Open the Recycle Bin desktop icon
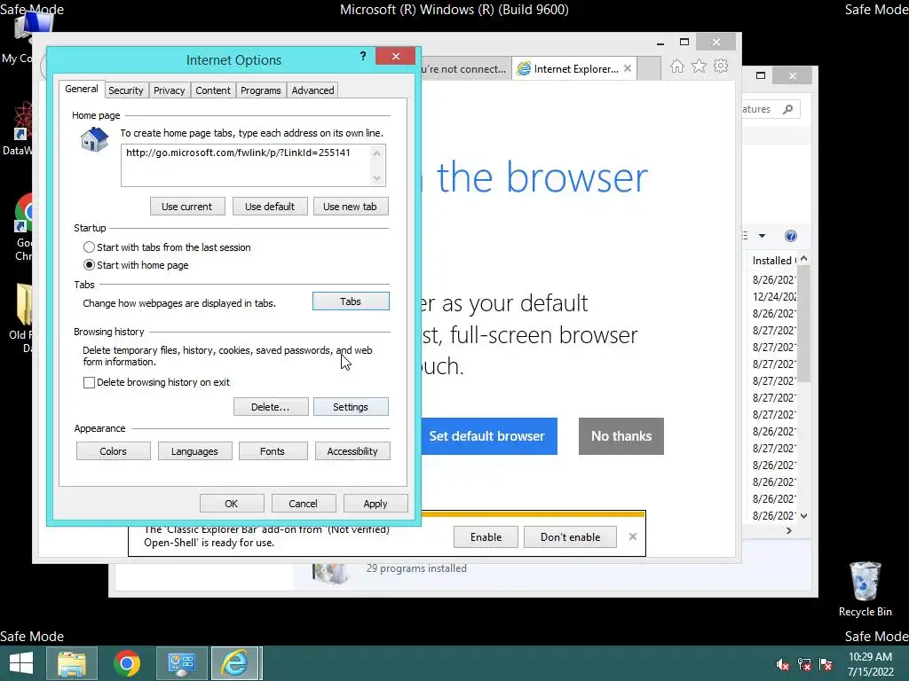Screen dimensions: 909x681 (865, 589)
